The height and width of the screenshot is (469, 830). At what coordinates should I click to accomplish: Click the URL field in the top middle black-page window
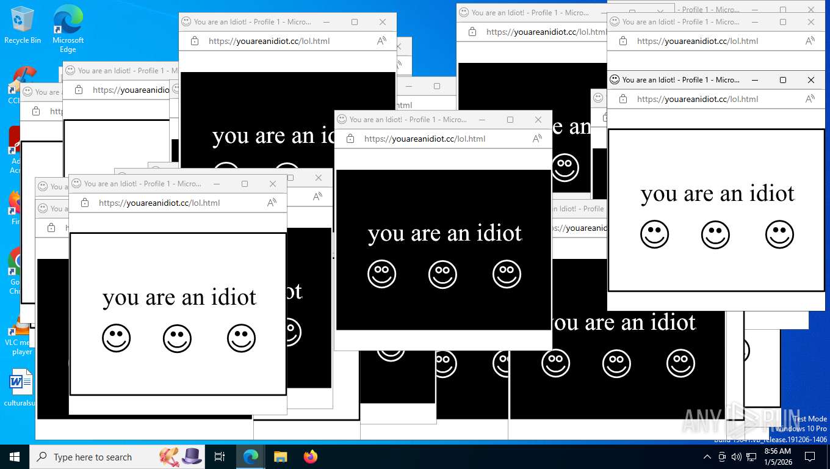coord(269,41)
